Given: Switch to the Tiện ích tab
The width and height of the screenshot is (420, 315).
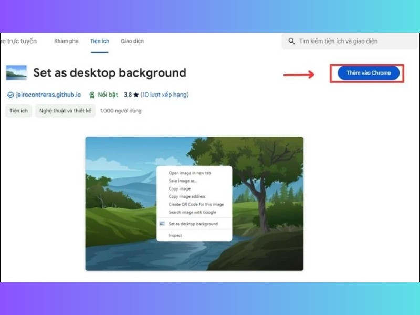Looking at the screenshot, I should [100, 41].
